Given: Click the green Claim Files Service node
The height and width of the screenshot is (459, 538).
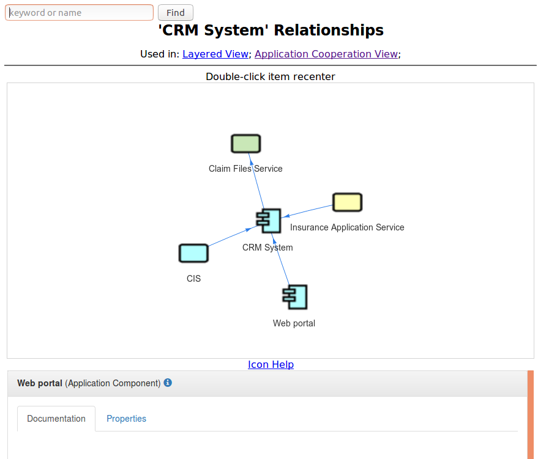Looking at the screenshot, I should click(x=245, y=144).
